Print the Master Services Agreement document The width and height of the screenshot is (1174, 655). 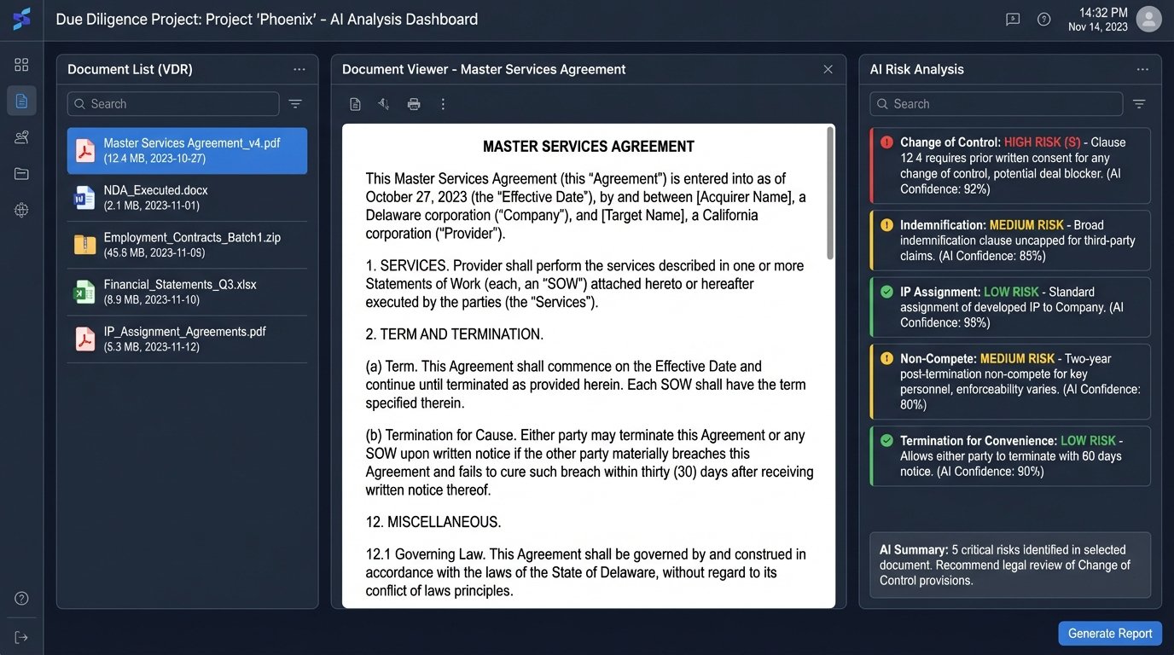[414, 104]
